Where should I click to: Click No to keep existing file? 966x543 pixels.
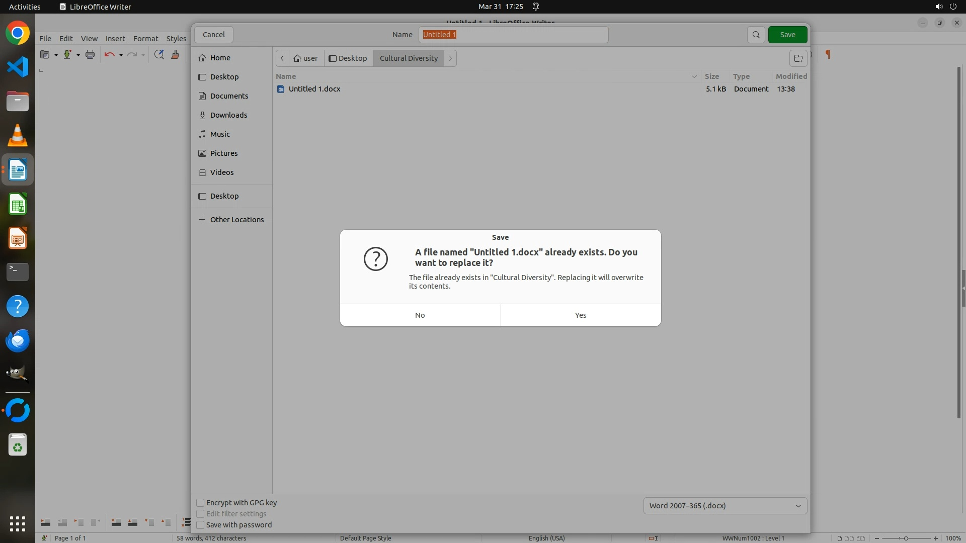tap(420, 315)
